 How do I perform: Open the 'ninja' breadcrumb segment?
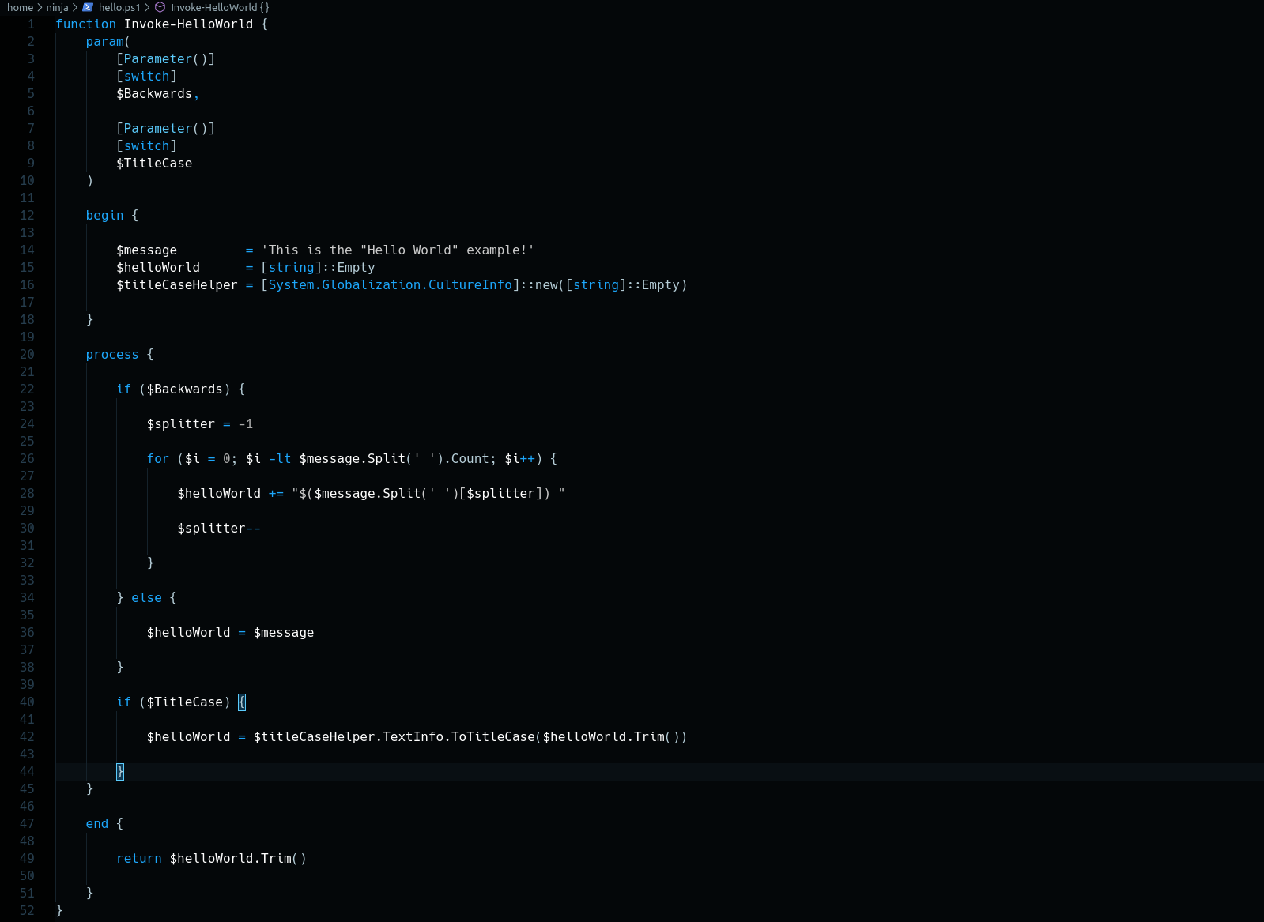[x=57, y=7]
